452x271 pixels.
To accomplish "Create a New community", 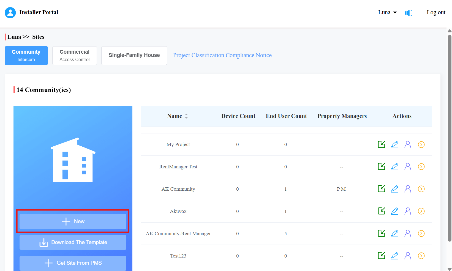I will pos(73,221).
